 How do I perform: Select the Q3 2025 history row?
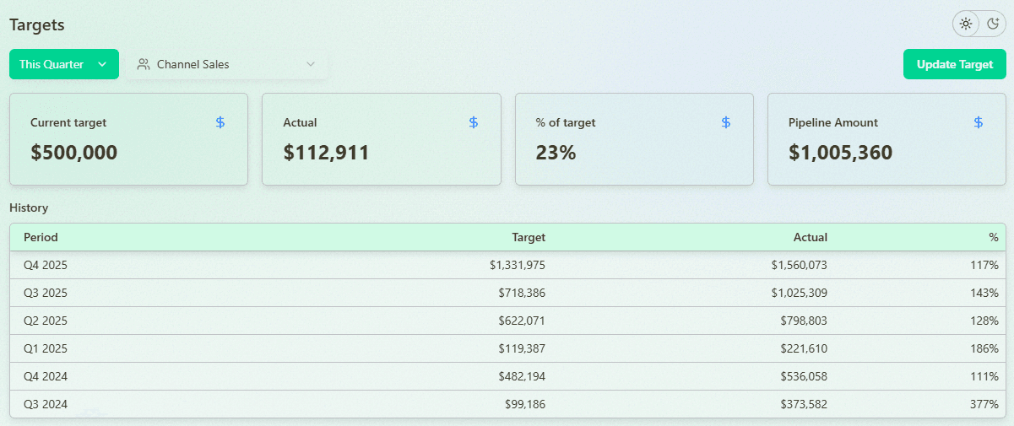(x=507, y=293)
